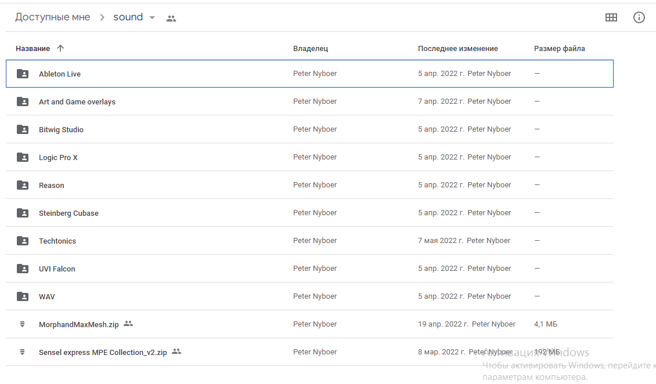Select the Techtonics folder name

pyautogui.click(x=57, y=241)
